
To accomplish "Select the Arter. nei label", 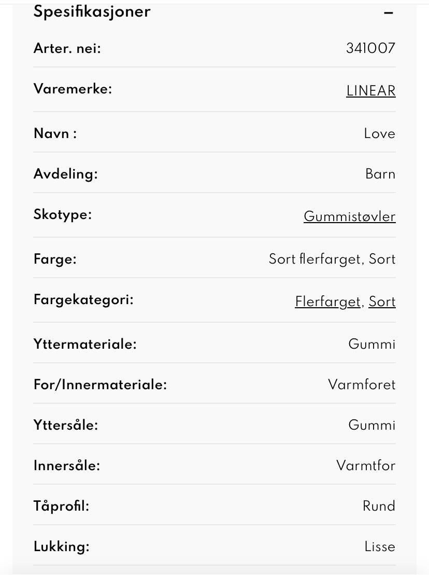I will (67, 49).
